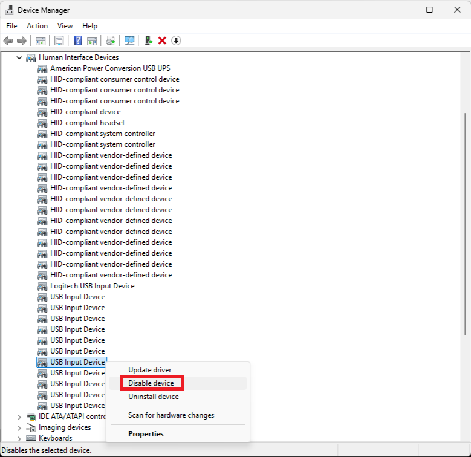Click the Forward arrow toolbar icon
471x457 pixels.
click(x=22, y=41)
